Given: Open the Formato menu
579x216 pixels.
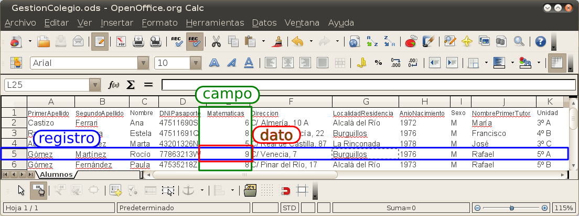Looking at the screenshot, I should (x=159, y=23).
